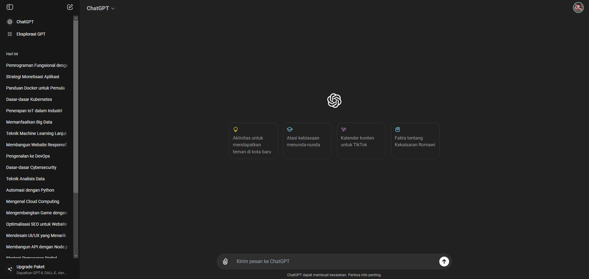Click the center OpenAI logo
This screenshot has width=589, height=279.
tap(334, 101)
